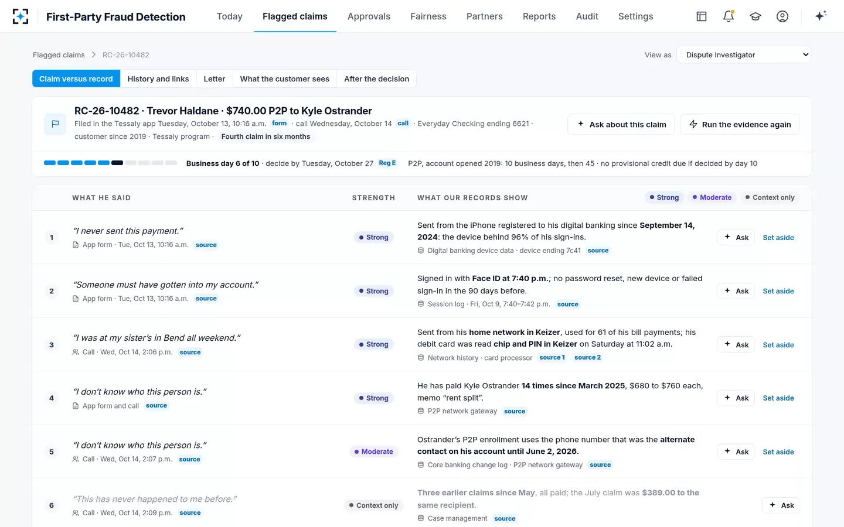This screenshot has width=844, height=527.
Task: Click Ask about this claim
Action: [621, 124]
